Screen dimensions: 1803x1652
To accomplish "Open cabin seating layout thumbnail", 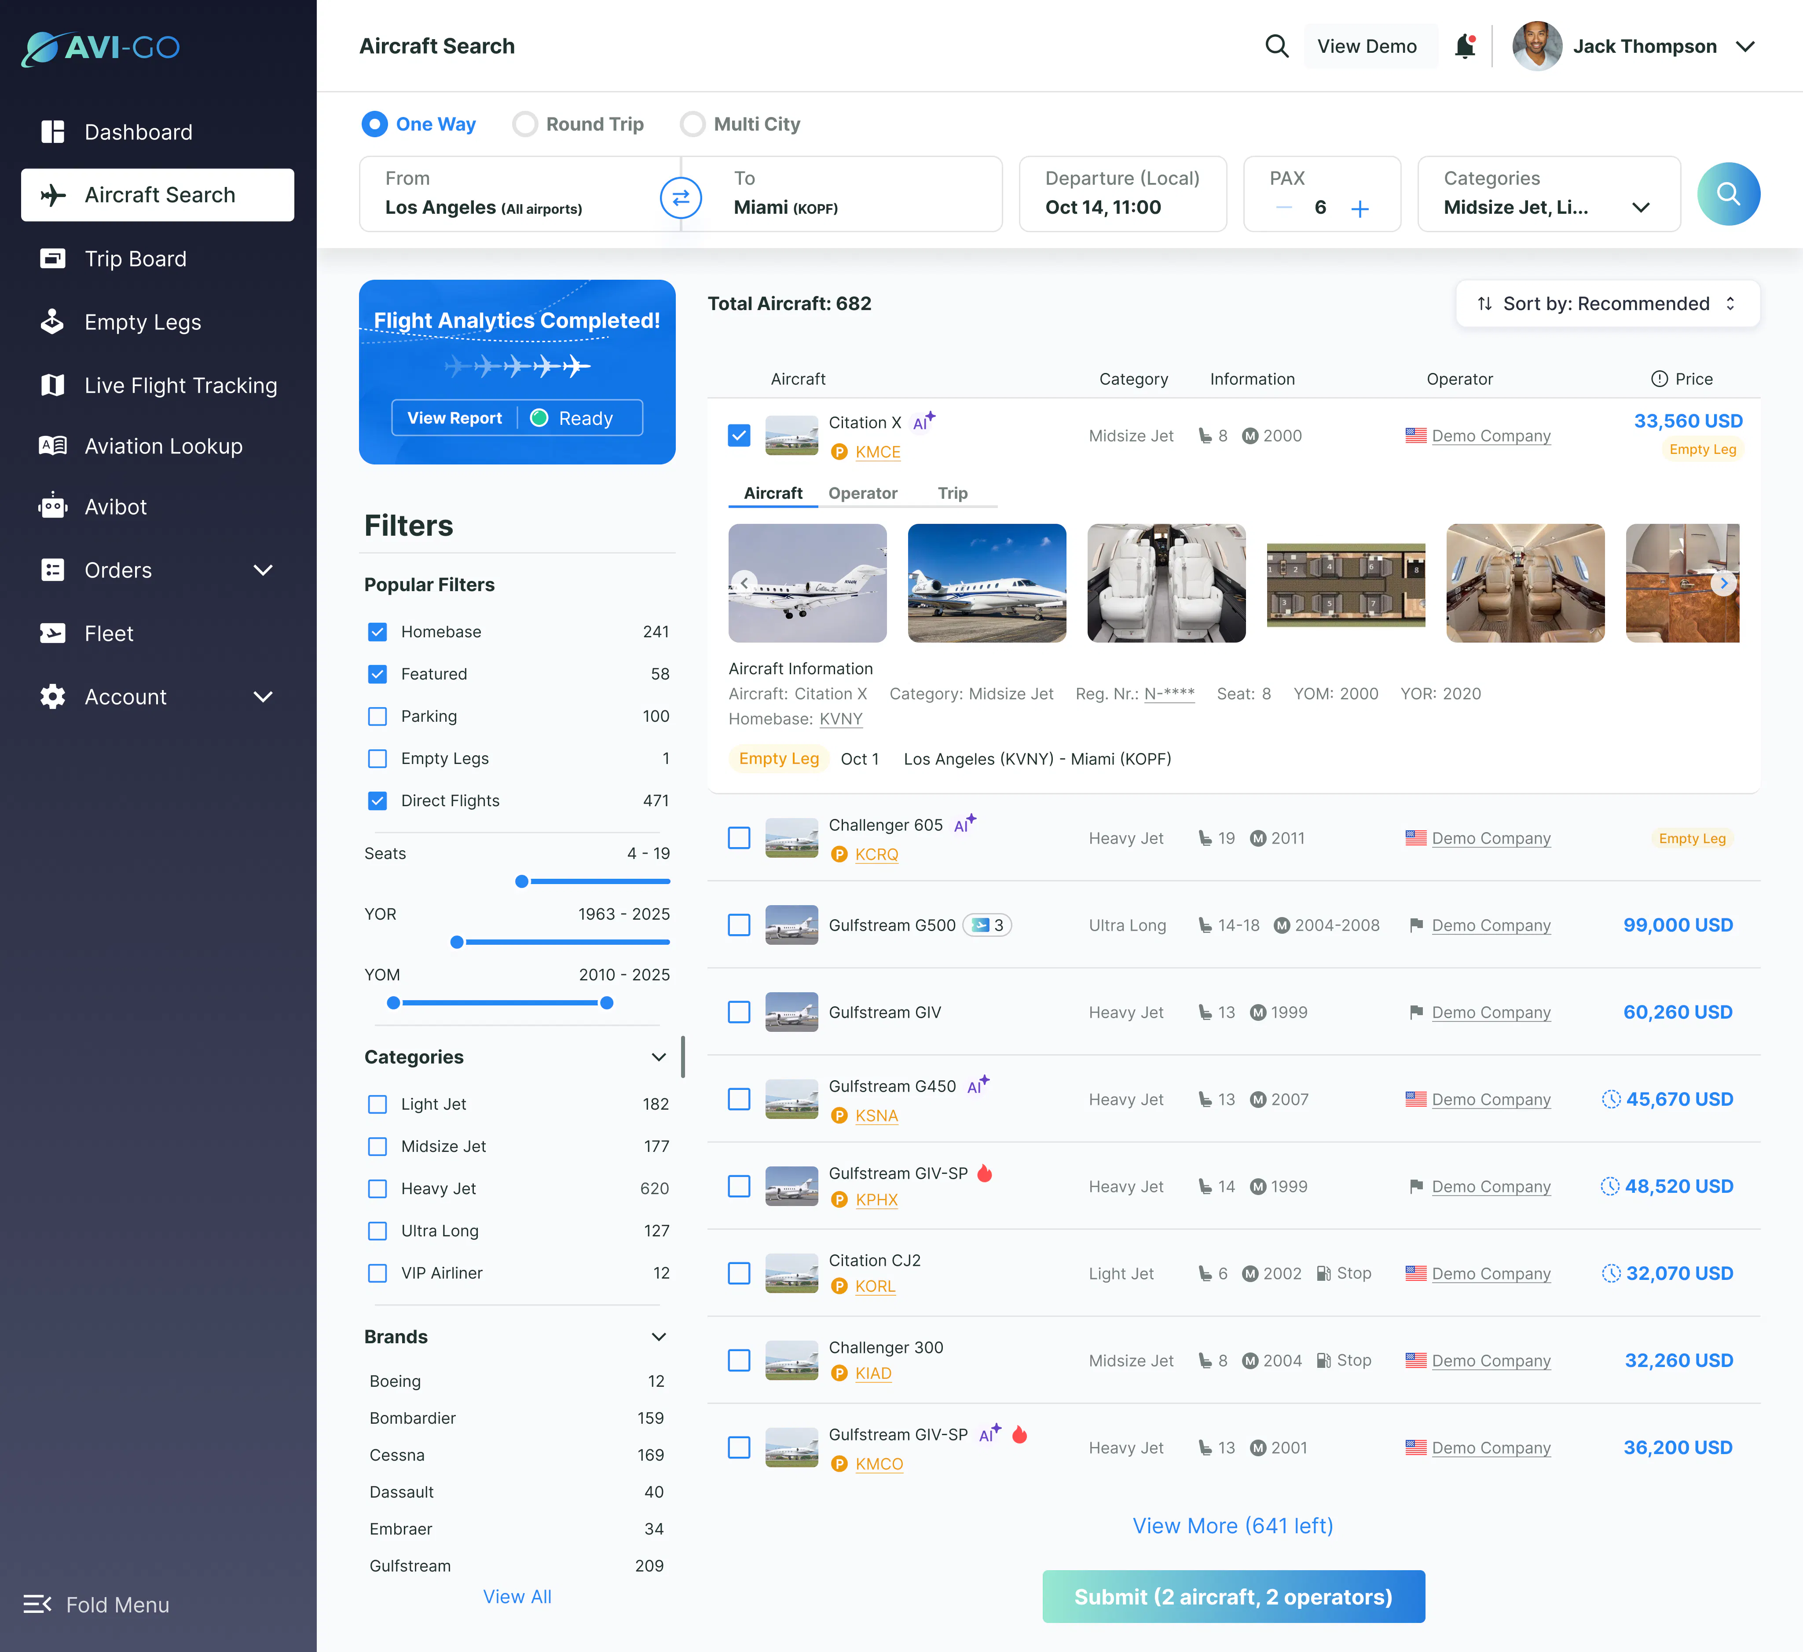I will 1346,585.
